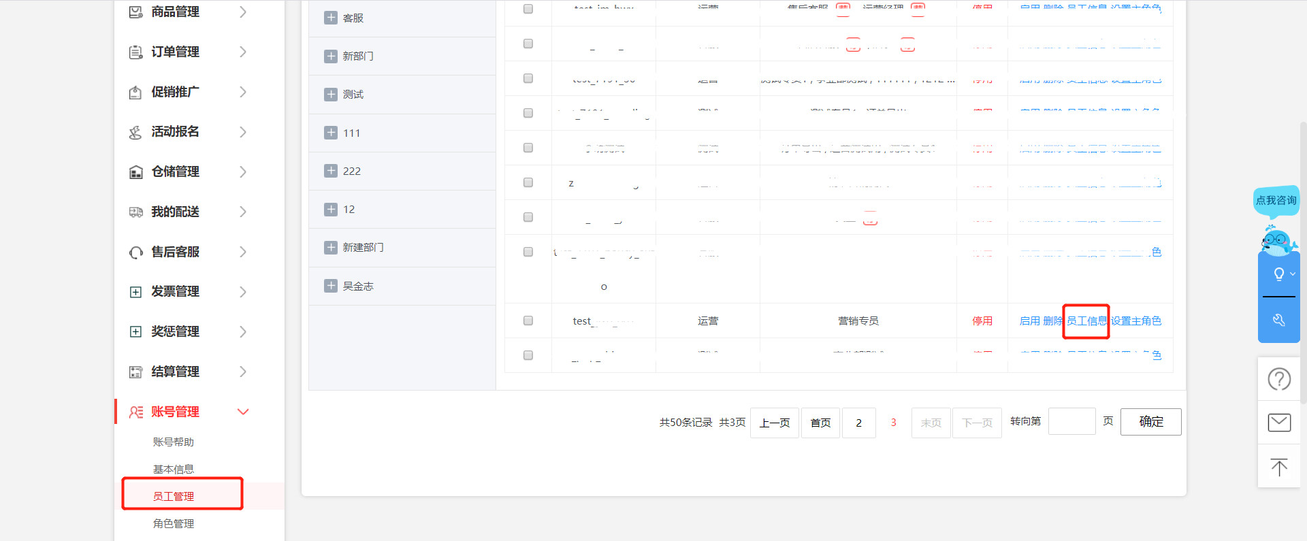Go to page 2 in pagination
Image resolution: width=1307 pixels, height=541 pixels.
tap(858, 423)
